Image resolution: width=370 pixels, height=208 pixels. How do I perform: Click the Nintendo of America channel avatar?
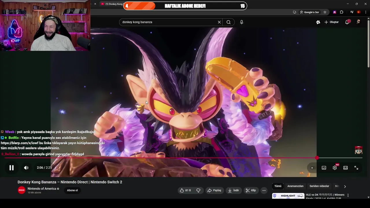[x=22, y=190]
